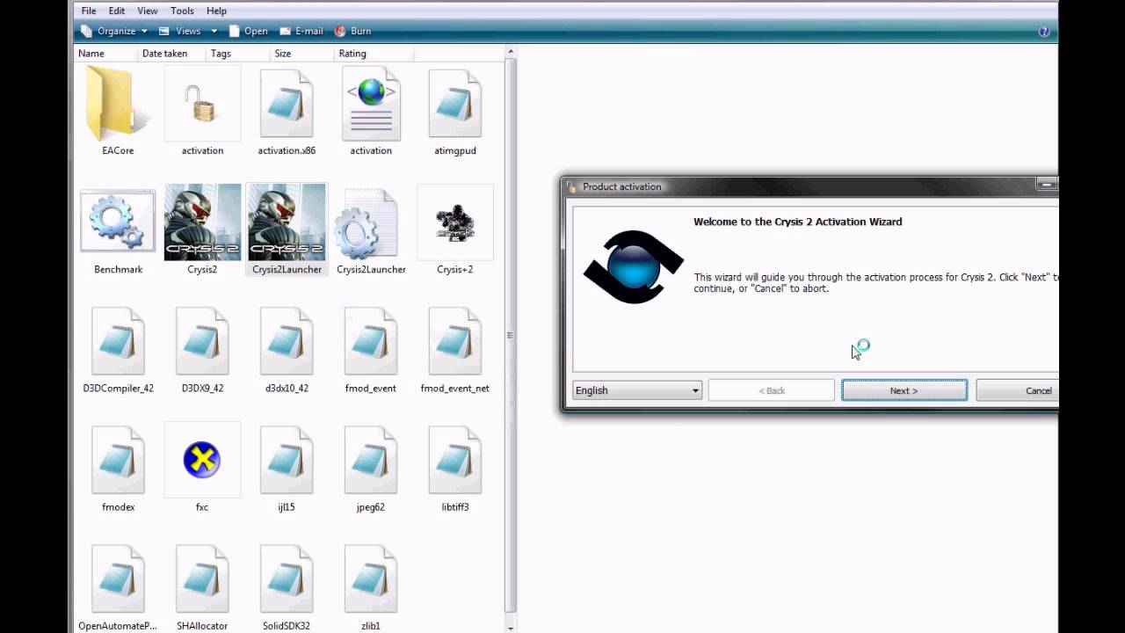The height and width of the screenshot is (633, 1125).
Task: Open the Help menu
Action: 216,11
